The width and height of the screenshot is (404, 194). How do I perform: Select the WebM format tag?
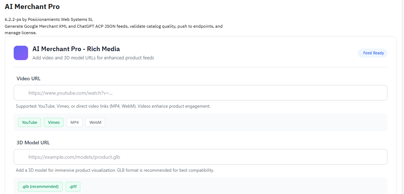tap(95, 122)
